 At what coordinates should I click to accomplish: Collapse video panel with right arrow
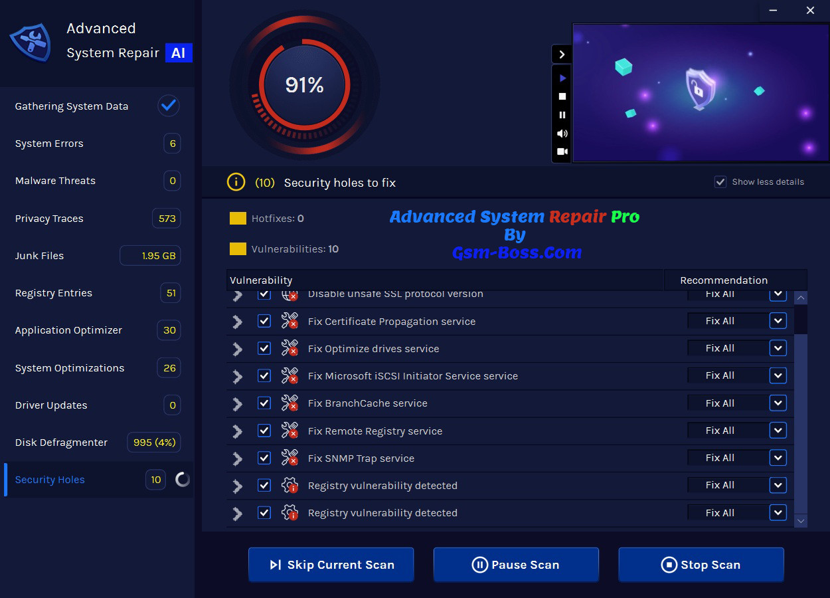coord(562,54)
